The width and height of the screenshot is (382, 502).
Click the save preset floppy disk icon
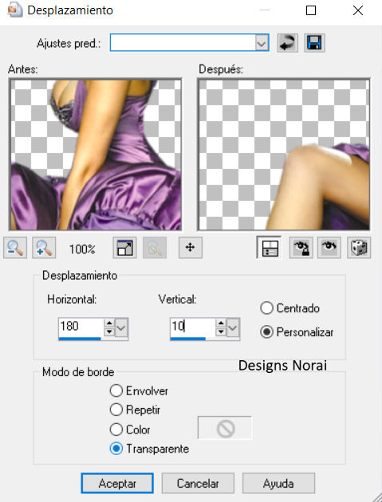[x=314, y=43]
